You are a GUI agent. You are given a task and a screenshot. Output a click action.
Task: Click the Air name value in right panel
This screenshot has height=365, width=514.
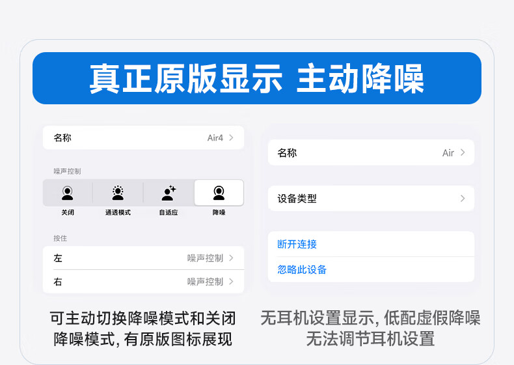[x=448, y=153]
